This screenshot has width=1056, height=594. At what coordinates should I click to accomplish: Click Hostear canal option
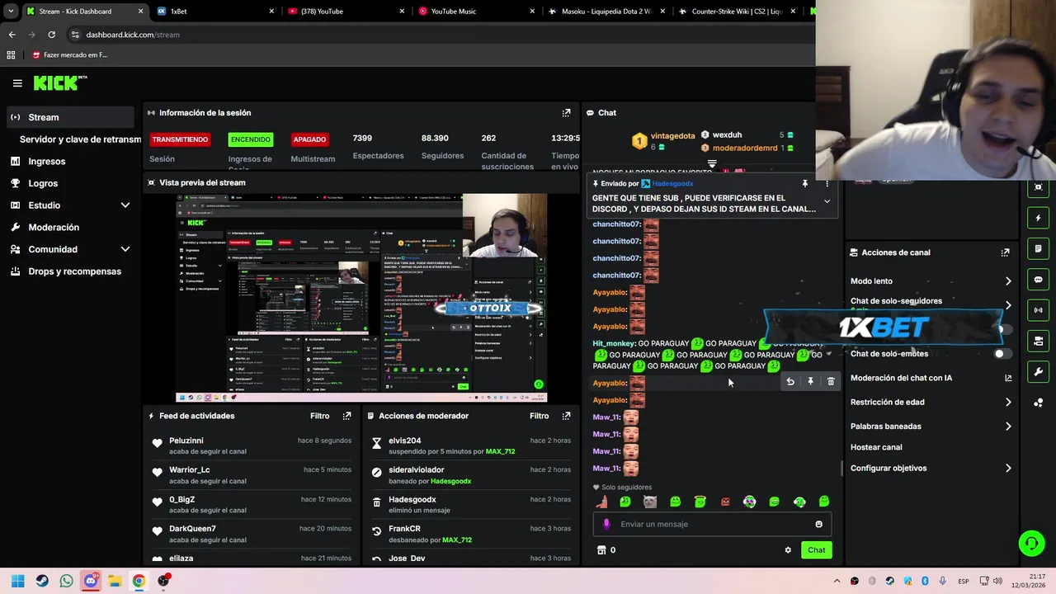(x=876, y=447)
